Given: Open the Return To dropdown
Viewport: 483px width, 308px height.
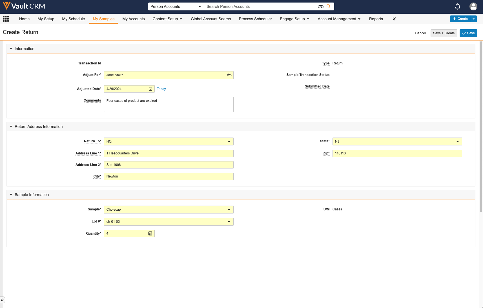Looking at the screenshot, I should point(229,141).
